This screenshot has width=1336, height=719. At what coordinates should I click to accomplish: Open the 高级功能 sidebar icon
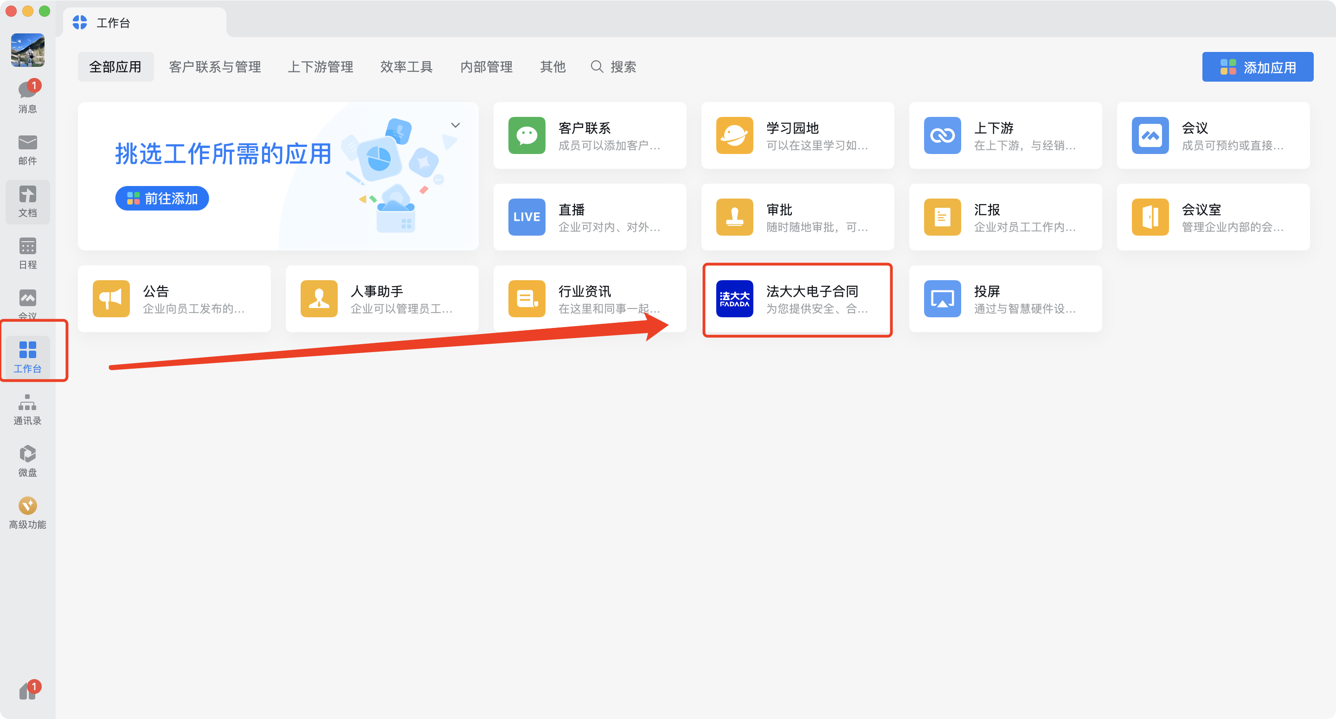click(27, 513)
